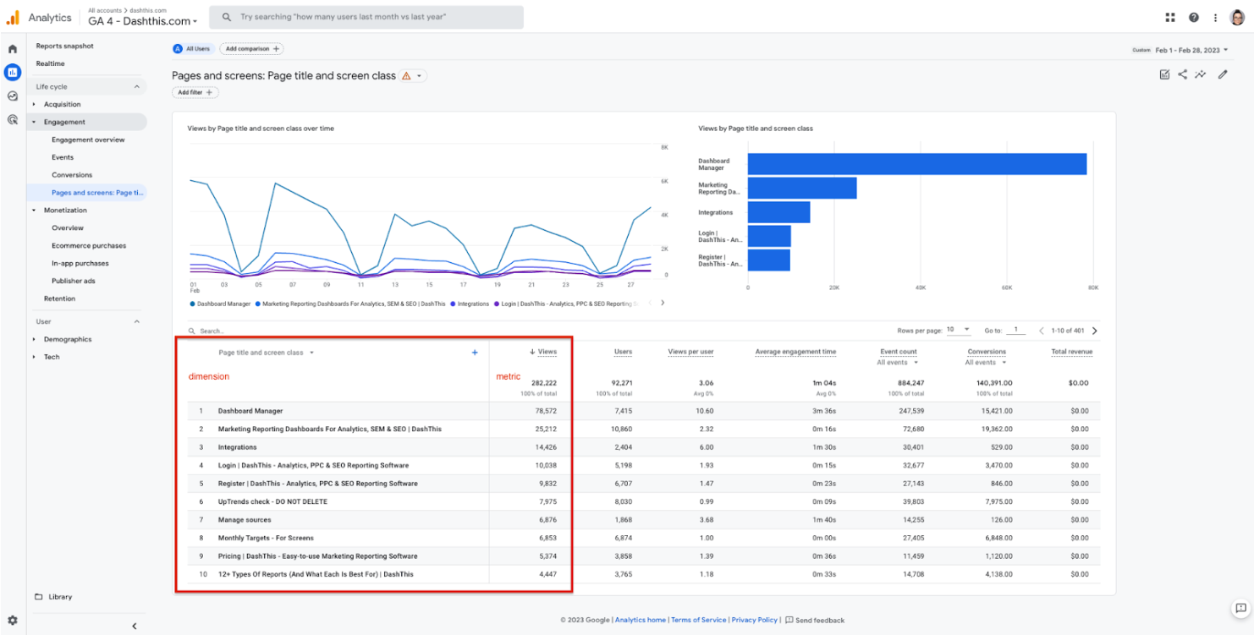The height and width of the screenshot is (635, 1254).
Task: Open Privacy Policy link
Action: coord(755,621)
